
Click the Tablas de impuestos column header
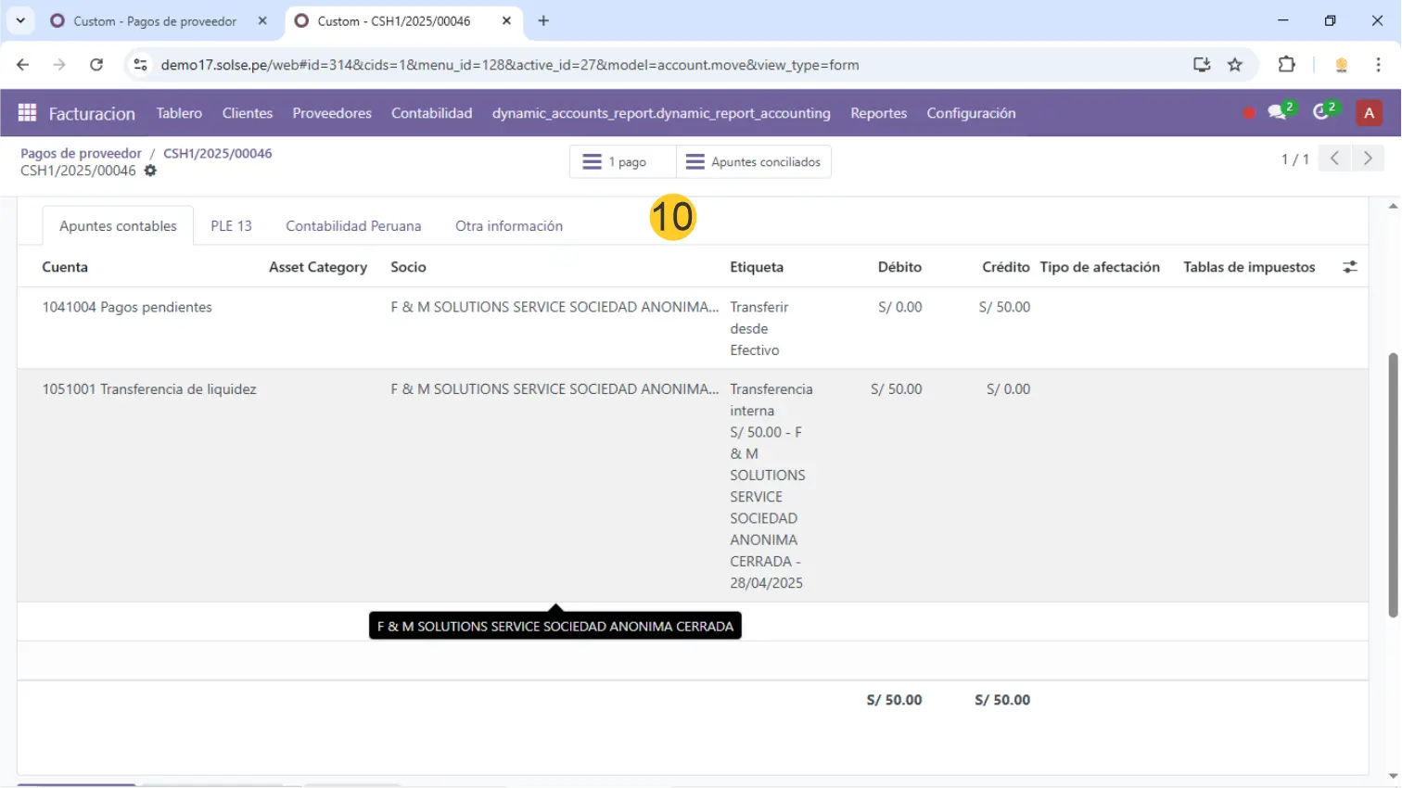(1249, 267)
